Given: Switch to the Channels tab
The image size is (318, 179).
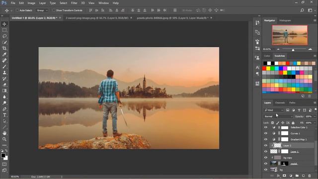Looking at the screenshot, I should point(280,103).
